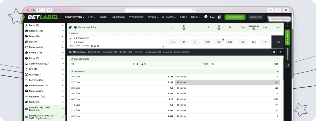This screenshot has height=121, width=316.
Task: Search markets with the magnifier icon
Action: pyautogui.click(x=274, y=52)
